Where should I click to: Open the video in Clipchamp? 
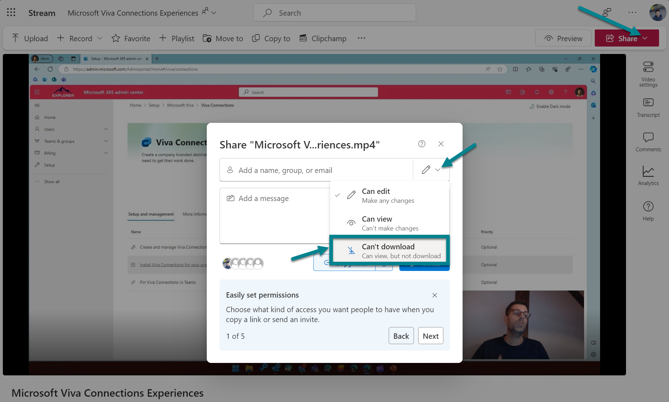click(323, 38)
